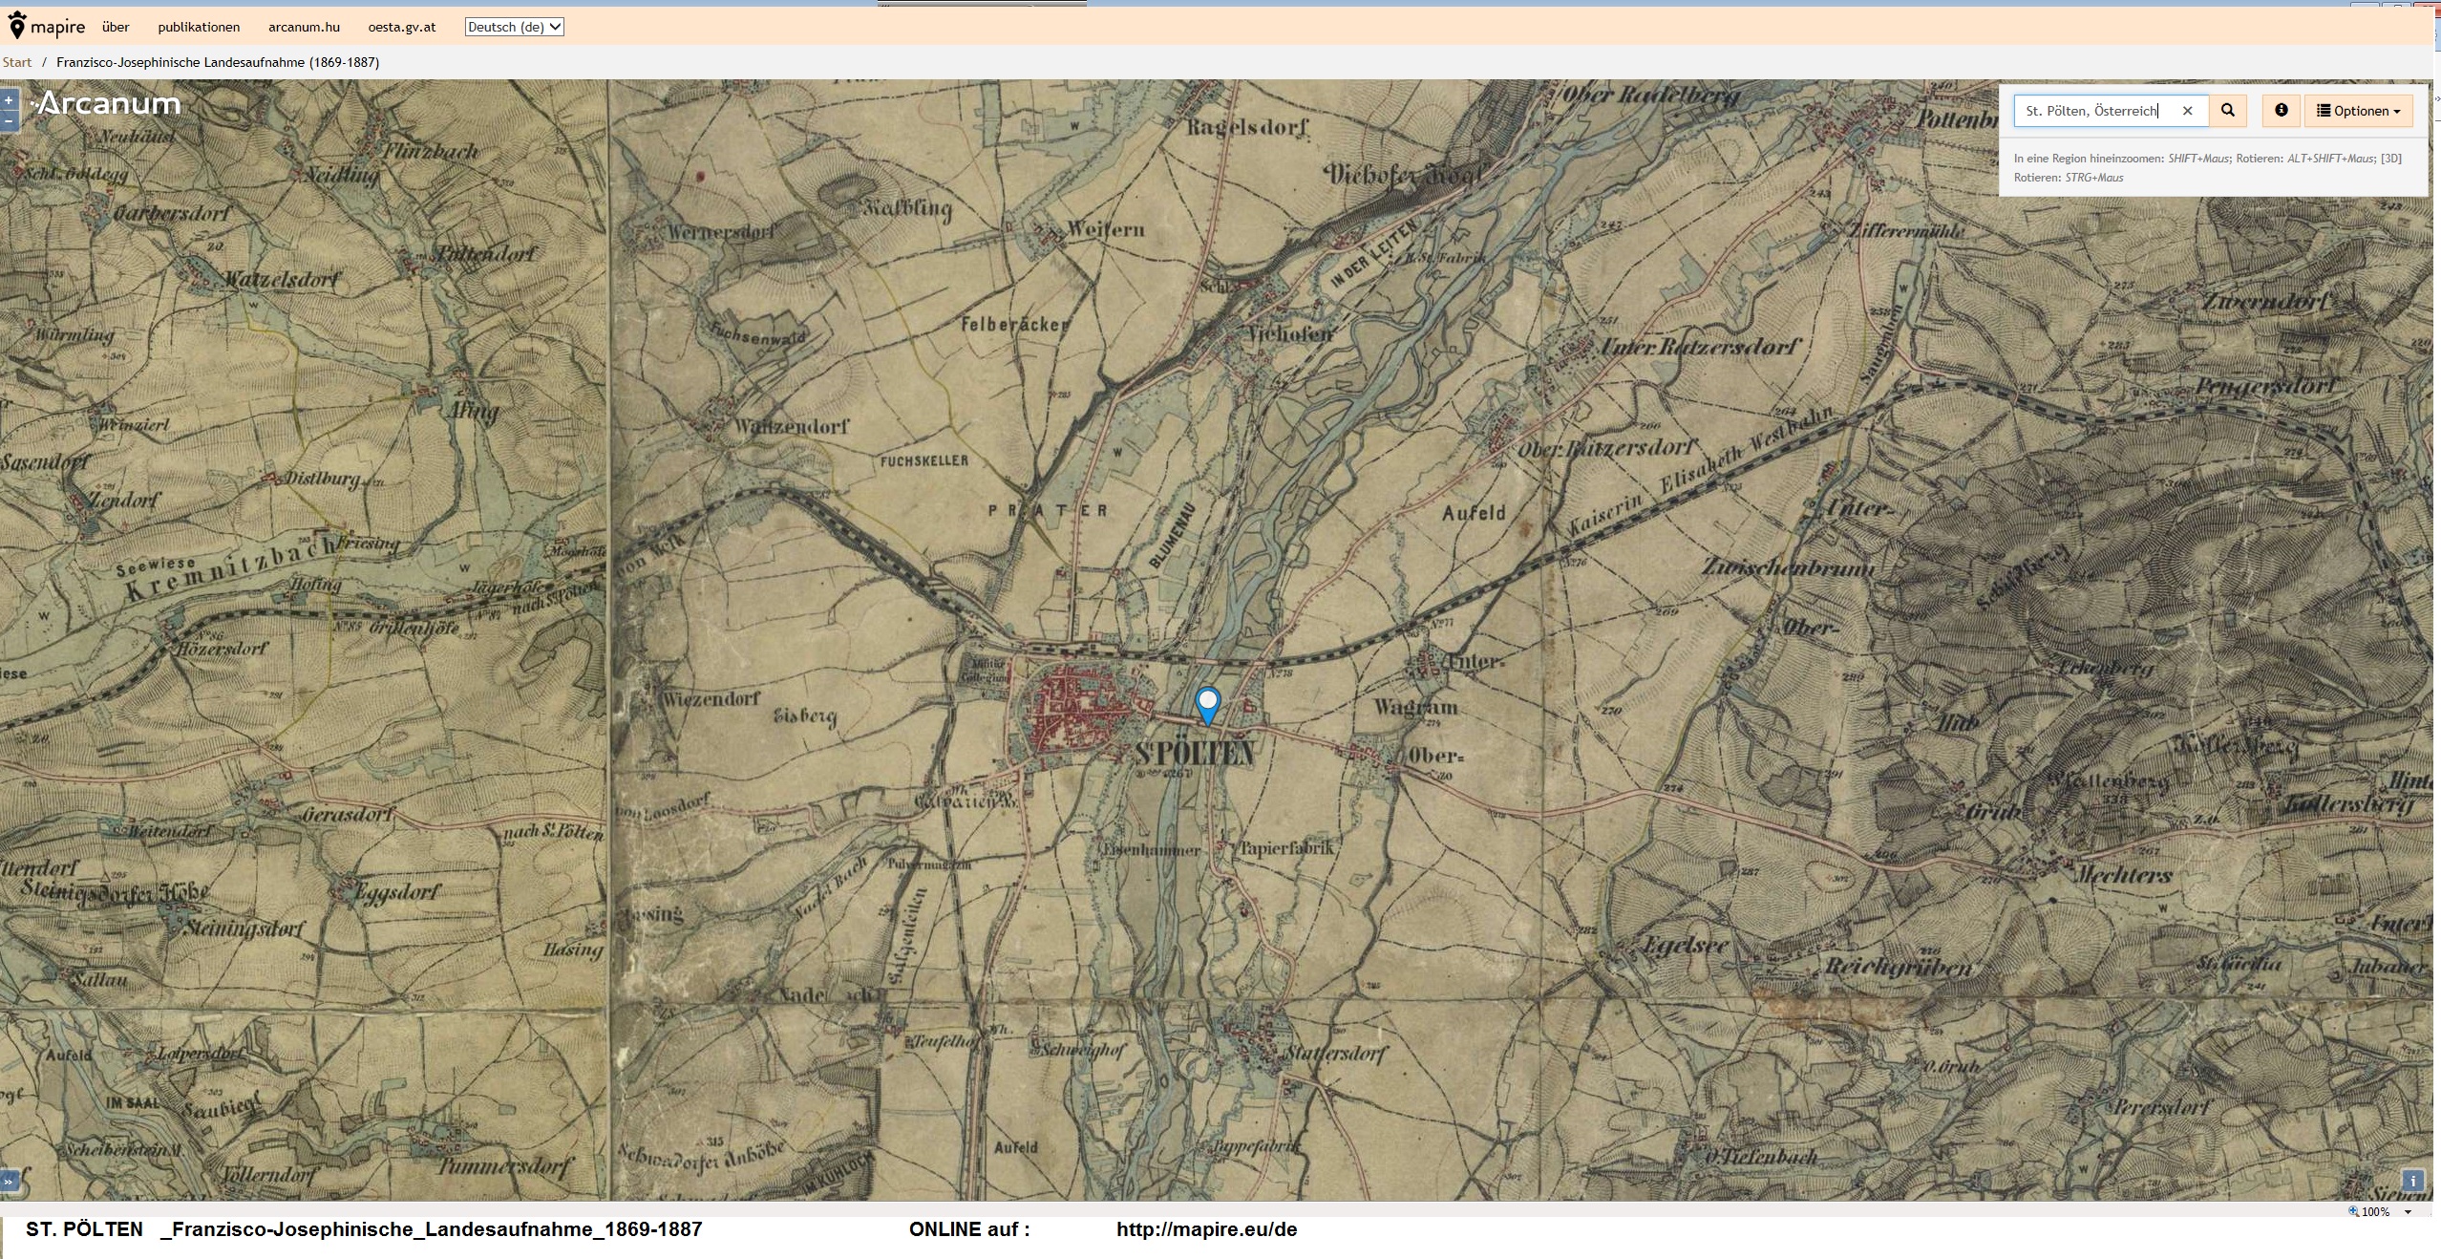2441x1259 pixels.
Task: Click the Arcanum logo on map
Action: (x=107, y=103)
